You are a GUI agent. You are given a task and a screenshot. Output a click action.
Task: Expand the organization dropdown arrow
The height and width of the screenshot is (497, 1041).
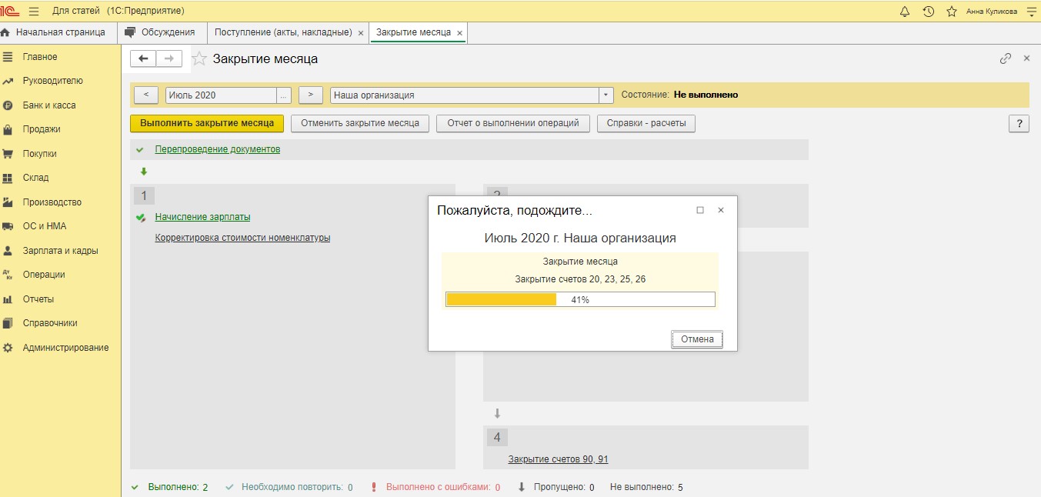(x=606, y=95)
